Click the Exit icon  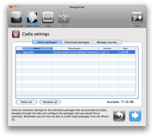tap(137, 18)
